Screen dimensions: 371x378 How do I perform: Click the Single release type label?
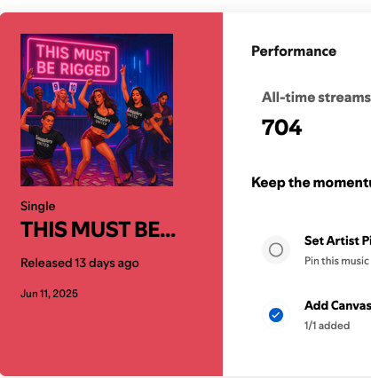38,206
